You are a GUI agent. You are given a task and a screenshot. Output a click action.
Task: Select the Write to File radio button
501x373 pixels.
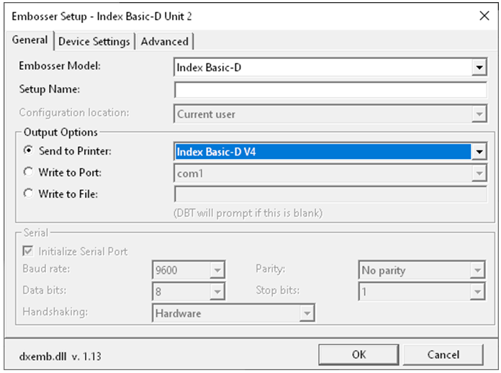click(x=29, y=194)
